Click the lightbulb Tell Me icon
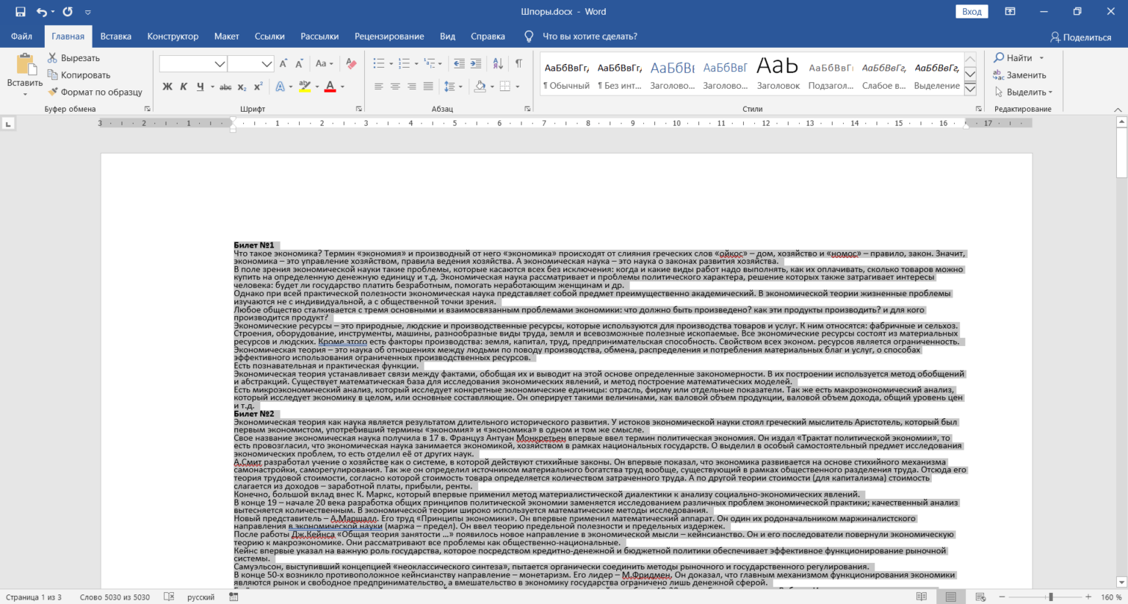 tap(529, 36)
